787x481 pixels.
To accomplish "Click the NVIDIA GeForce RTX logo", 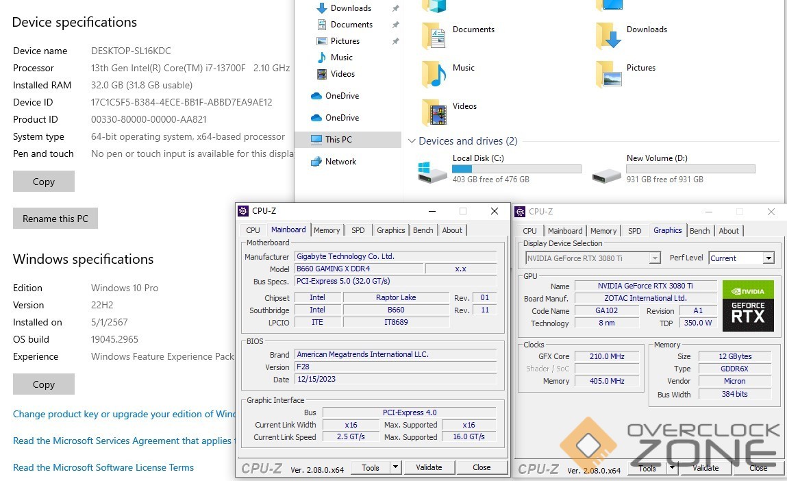I will (x=748, y=306).
